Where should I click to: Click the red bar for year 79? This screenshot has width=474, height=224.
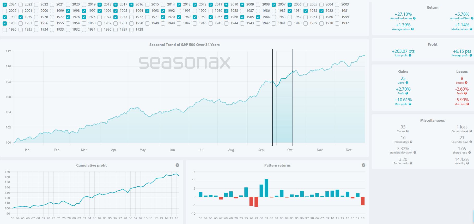coord(256,202)
